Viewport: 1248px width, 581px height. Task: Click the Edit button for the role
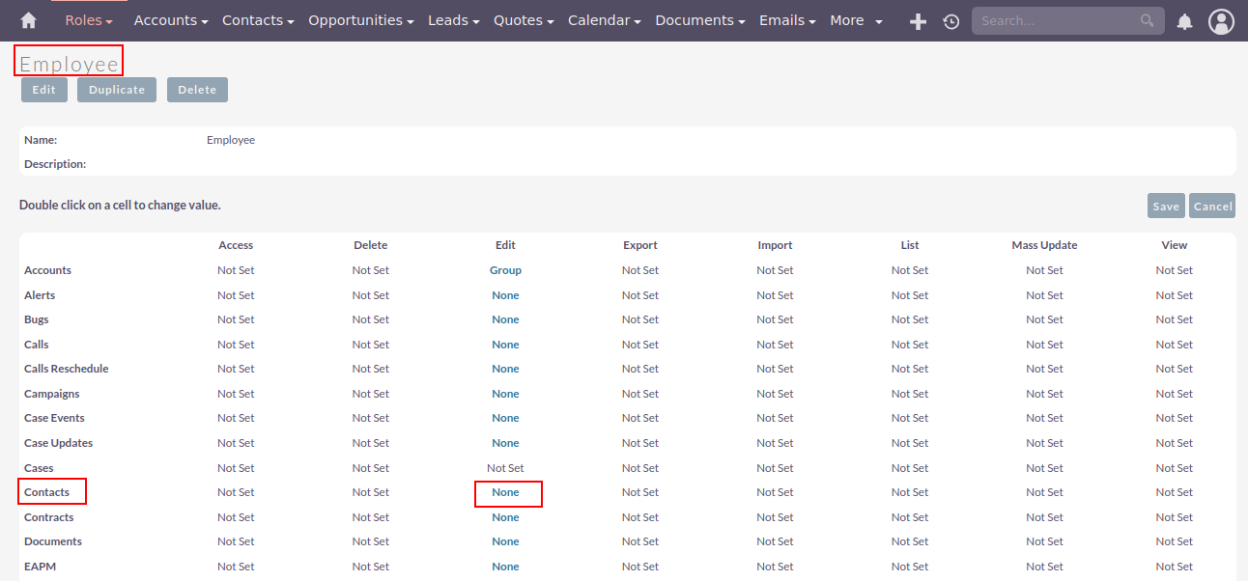[x=44, y=90]
